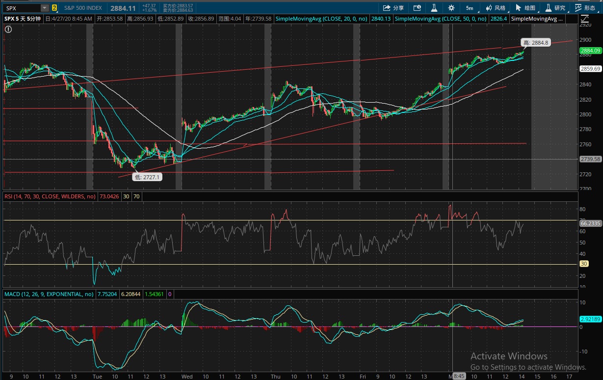This screenshot has height=380, width=603.
Task: Click the SimpleMovingAvg (CLOSE, 20, 0, no) label
Action: (x=321, y=19)
